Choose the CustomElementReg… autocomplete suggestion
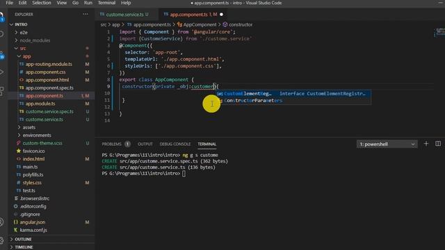This screenshot has width=445, height=250. tap(293, 94)
